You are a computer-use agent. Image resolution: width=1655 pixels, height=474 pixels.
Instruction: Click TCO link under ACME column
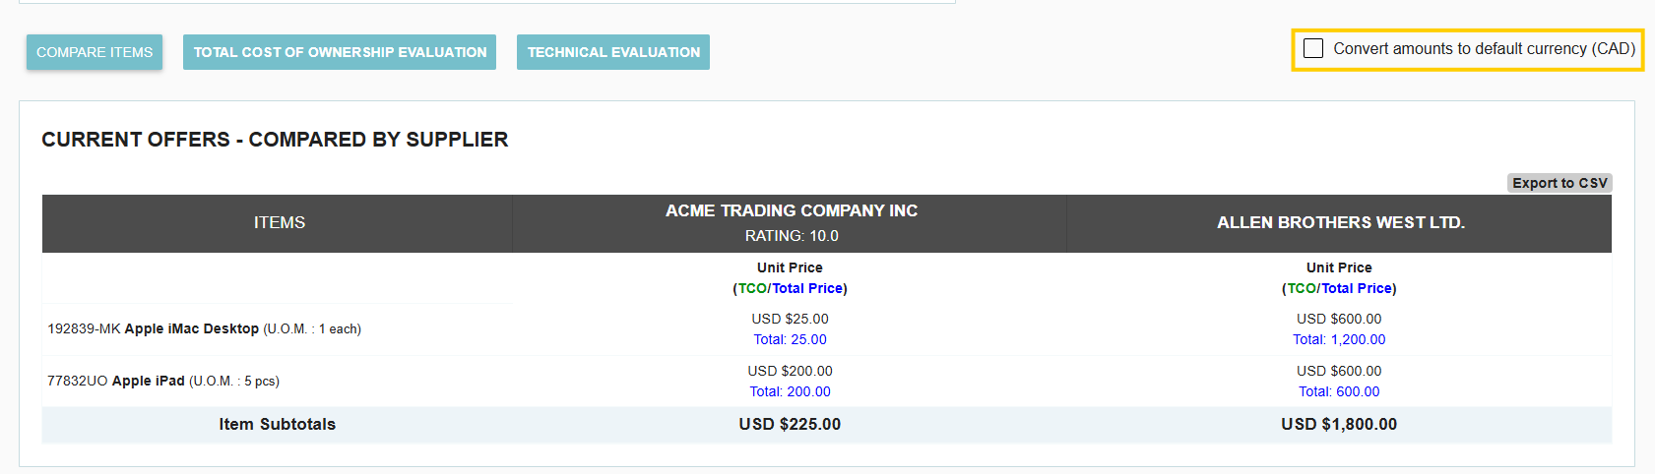pyautogui.click(x=752, y=288)
